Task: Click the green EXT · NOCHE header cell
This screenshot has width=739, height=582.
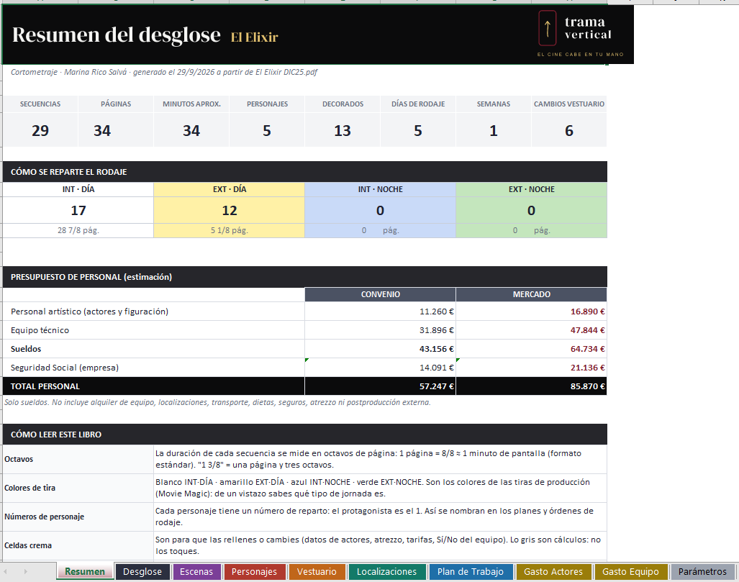Action: point(531,189)
